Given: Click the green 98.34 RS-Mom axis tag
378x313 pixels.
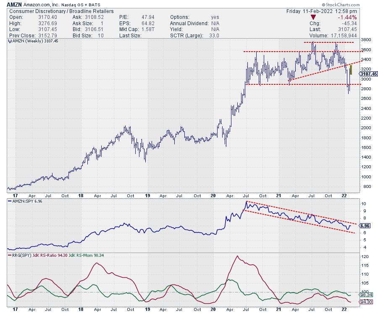Looking at the screenshot, I should 365,295.
